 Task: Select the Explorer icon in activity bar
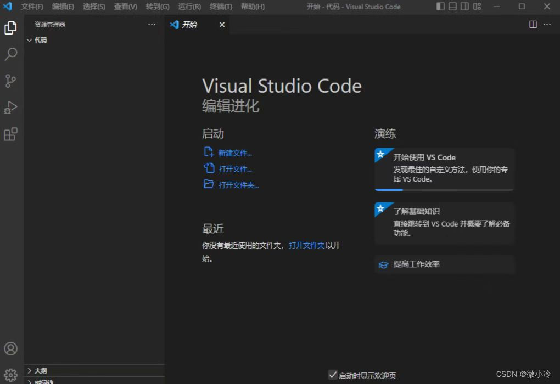click(11, 28)
